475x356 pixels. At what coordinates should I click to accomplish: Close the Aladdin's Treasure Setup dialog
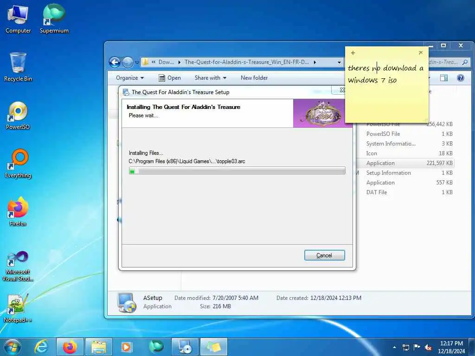click(x=339, y=90)
